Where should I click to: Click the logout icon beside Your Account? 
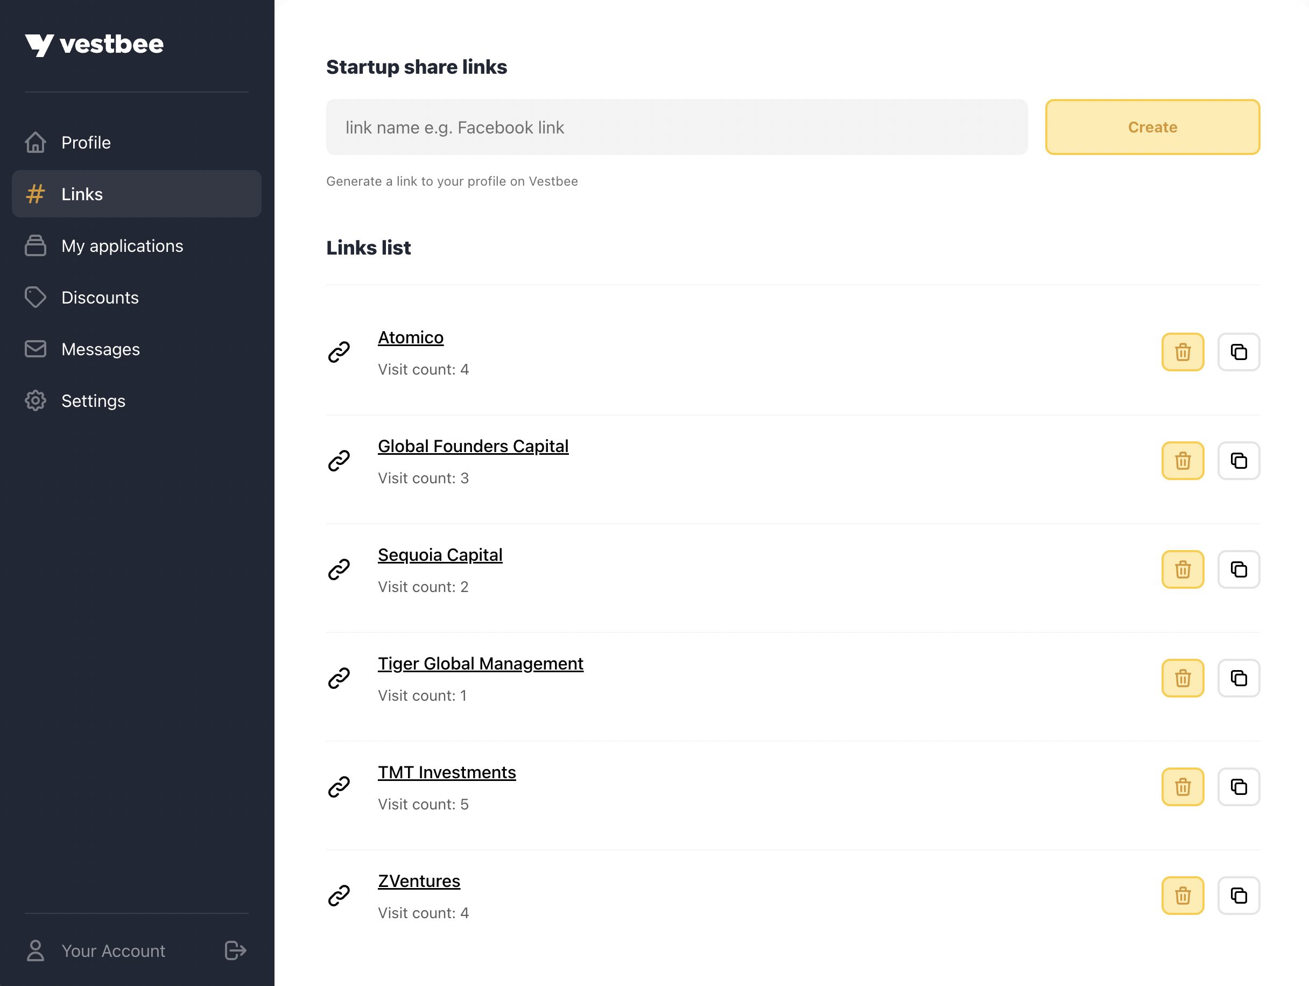pos(235,950)
